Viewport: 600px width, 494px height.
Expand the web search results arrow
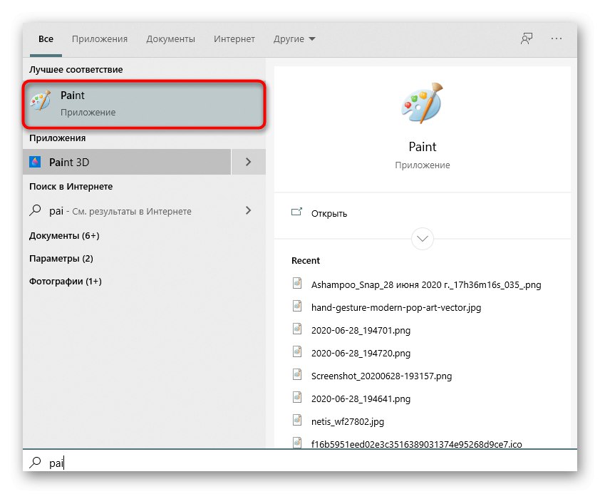tap(248, 210)
